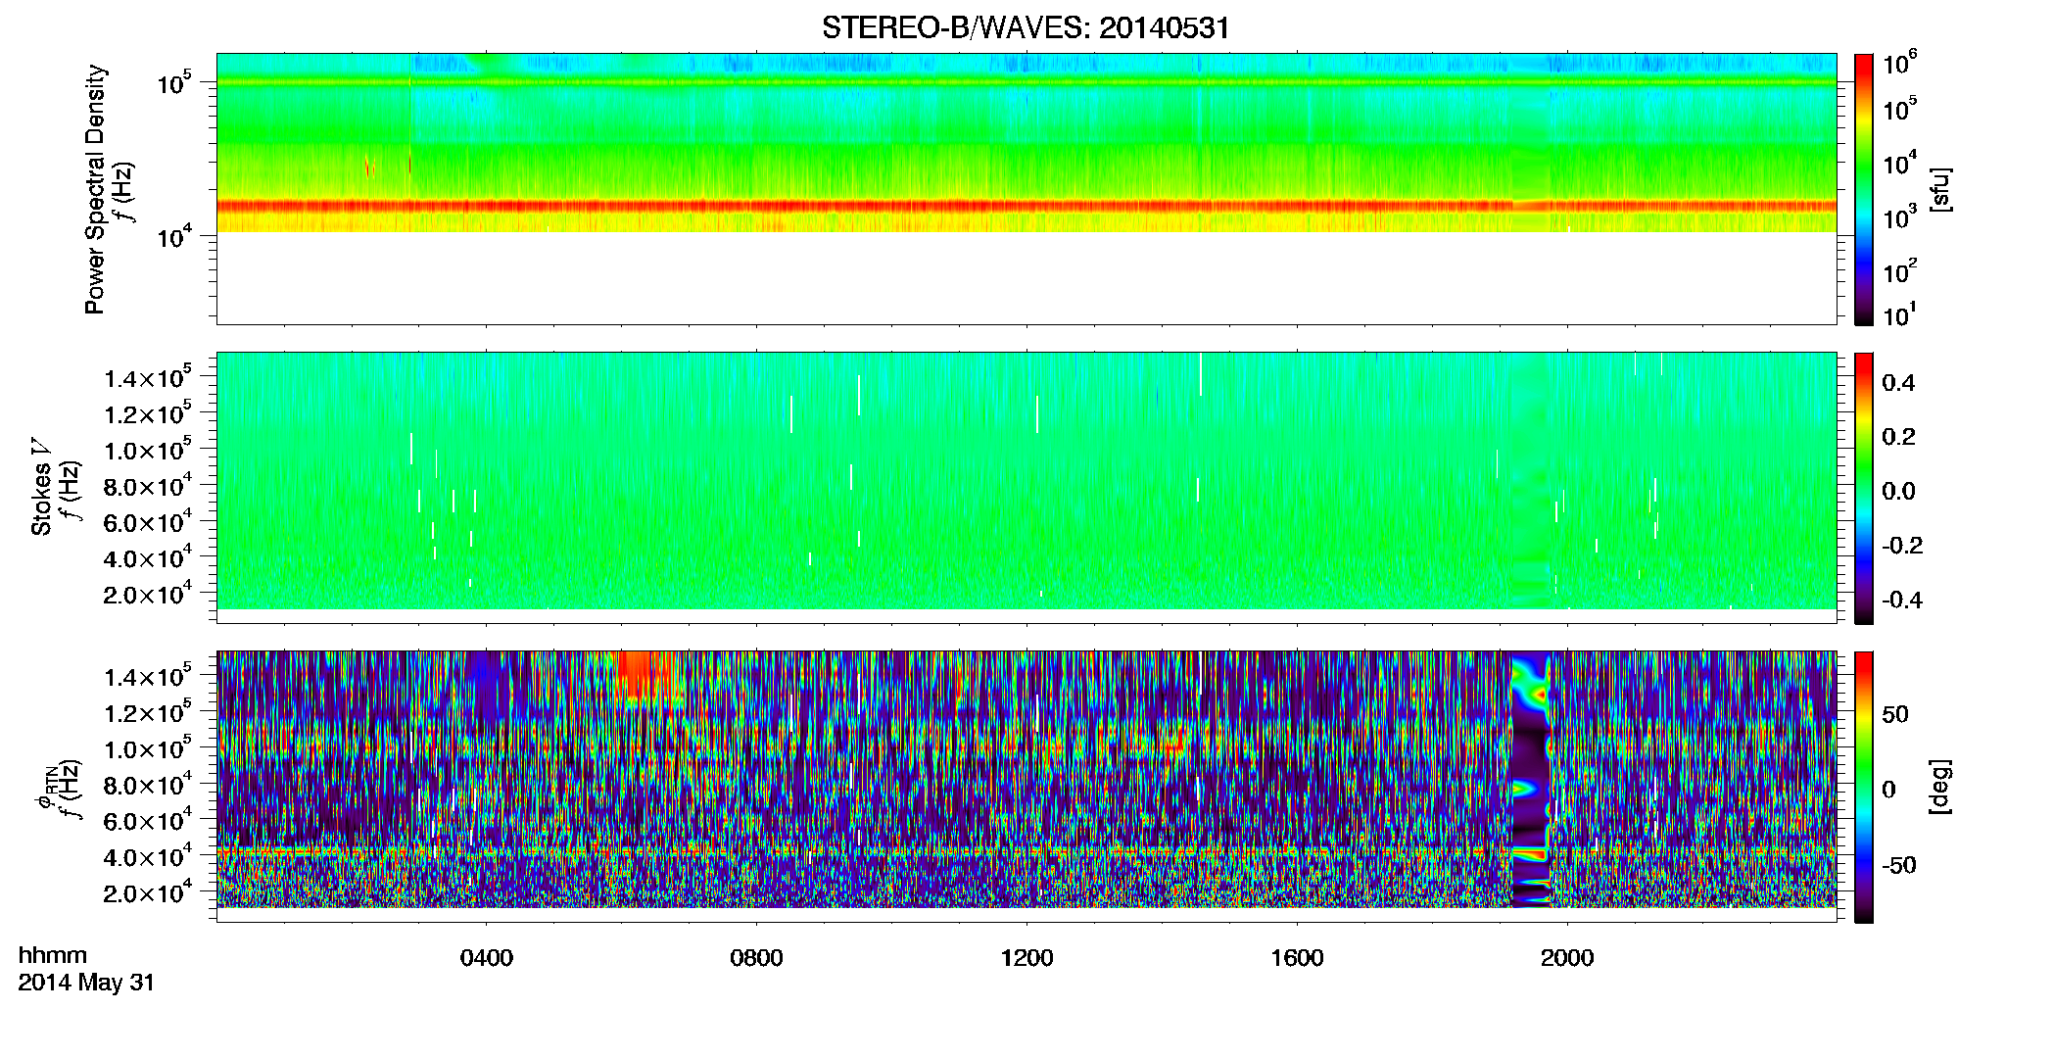Click the Stokes V panel's 8.0×10^4 tick label

[148, 484]
